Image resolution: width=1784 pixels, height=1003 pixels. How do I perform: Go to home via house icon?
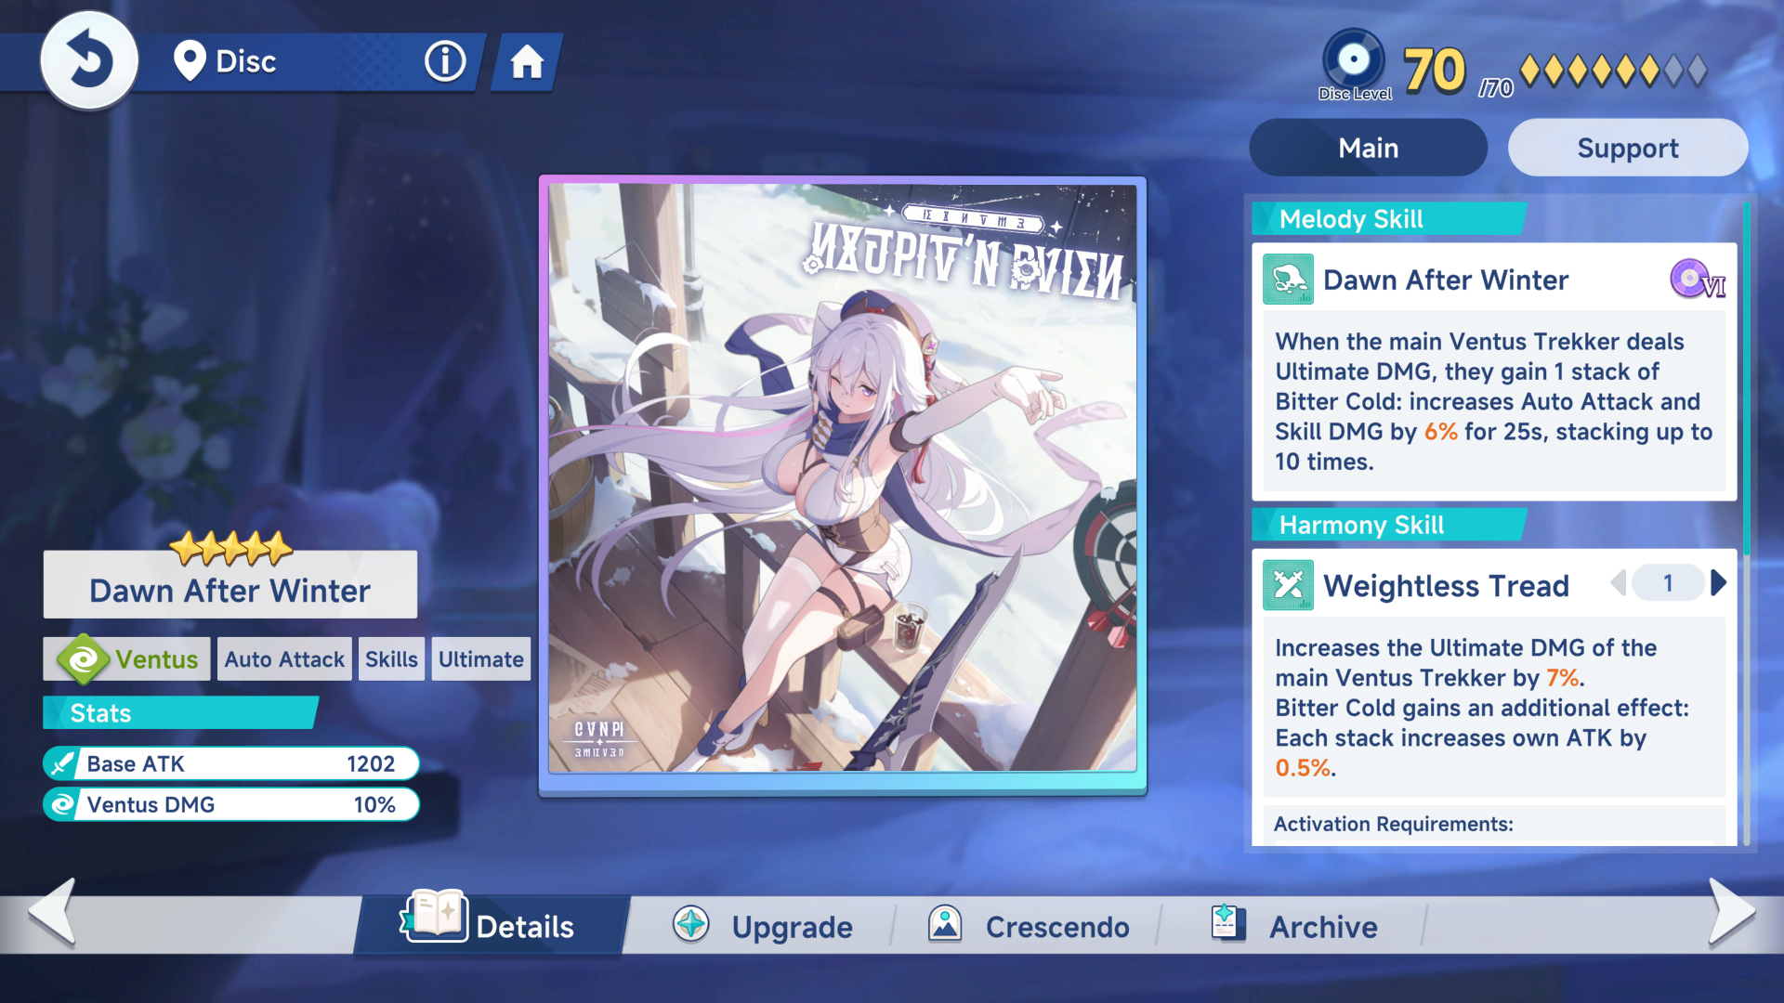click(526, 62)
